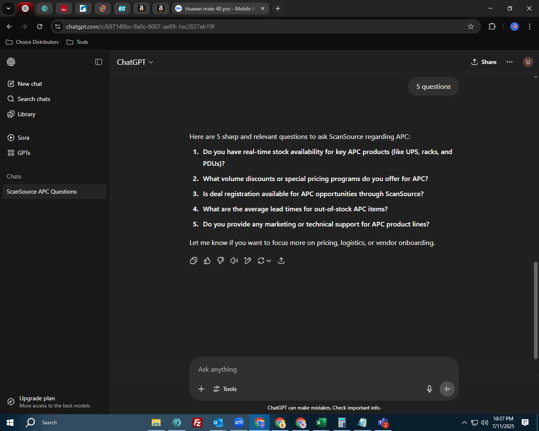Open the clock showing 10:37 PM
The height and width of the screenshot is (431, 539).
503,423
